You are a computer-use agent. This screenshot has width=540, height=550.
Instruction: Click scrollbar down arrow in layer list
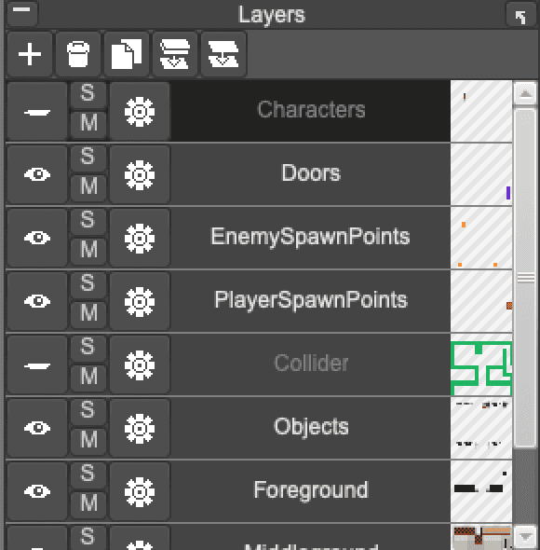[x=525, y=537]
